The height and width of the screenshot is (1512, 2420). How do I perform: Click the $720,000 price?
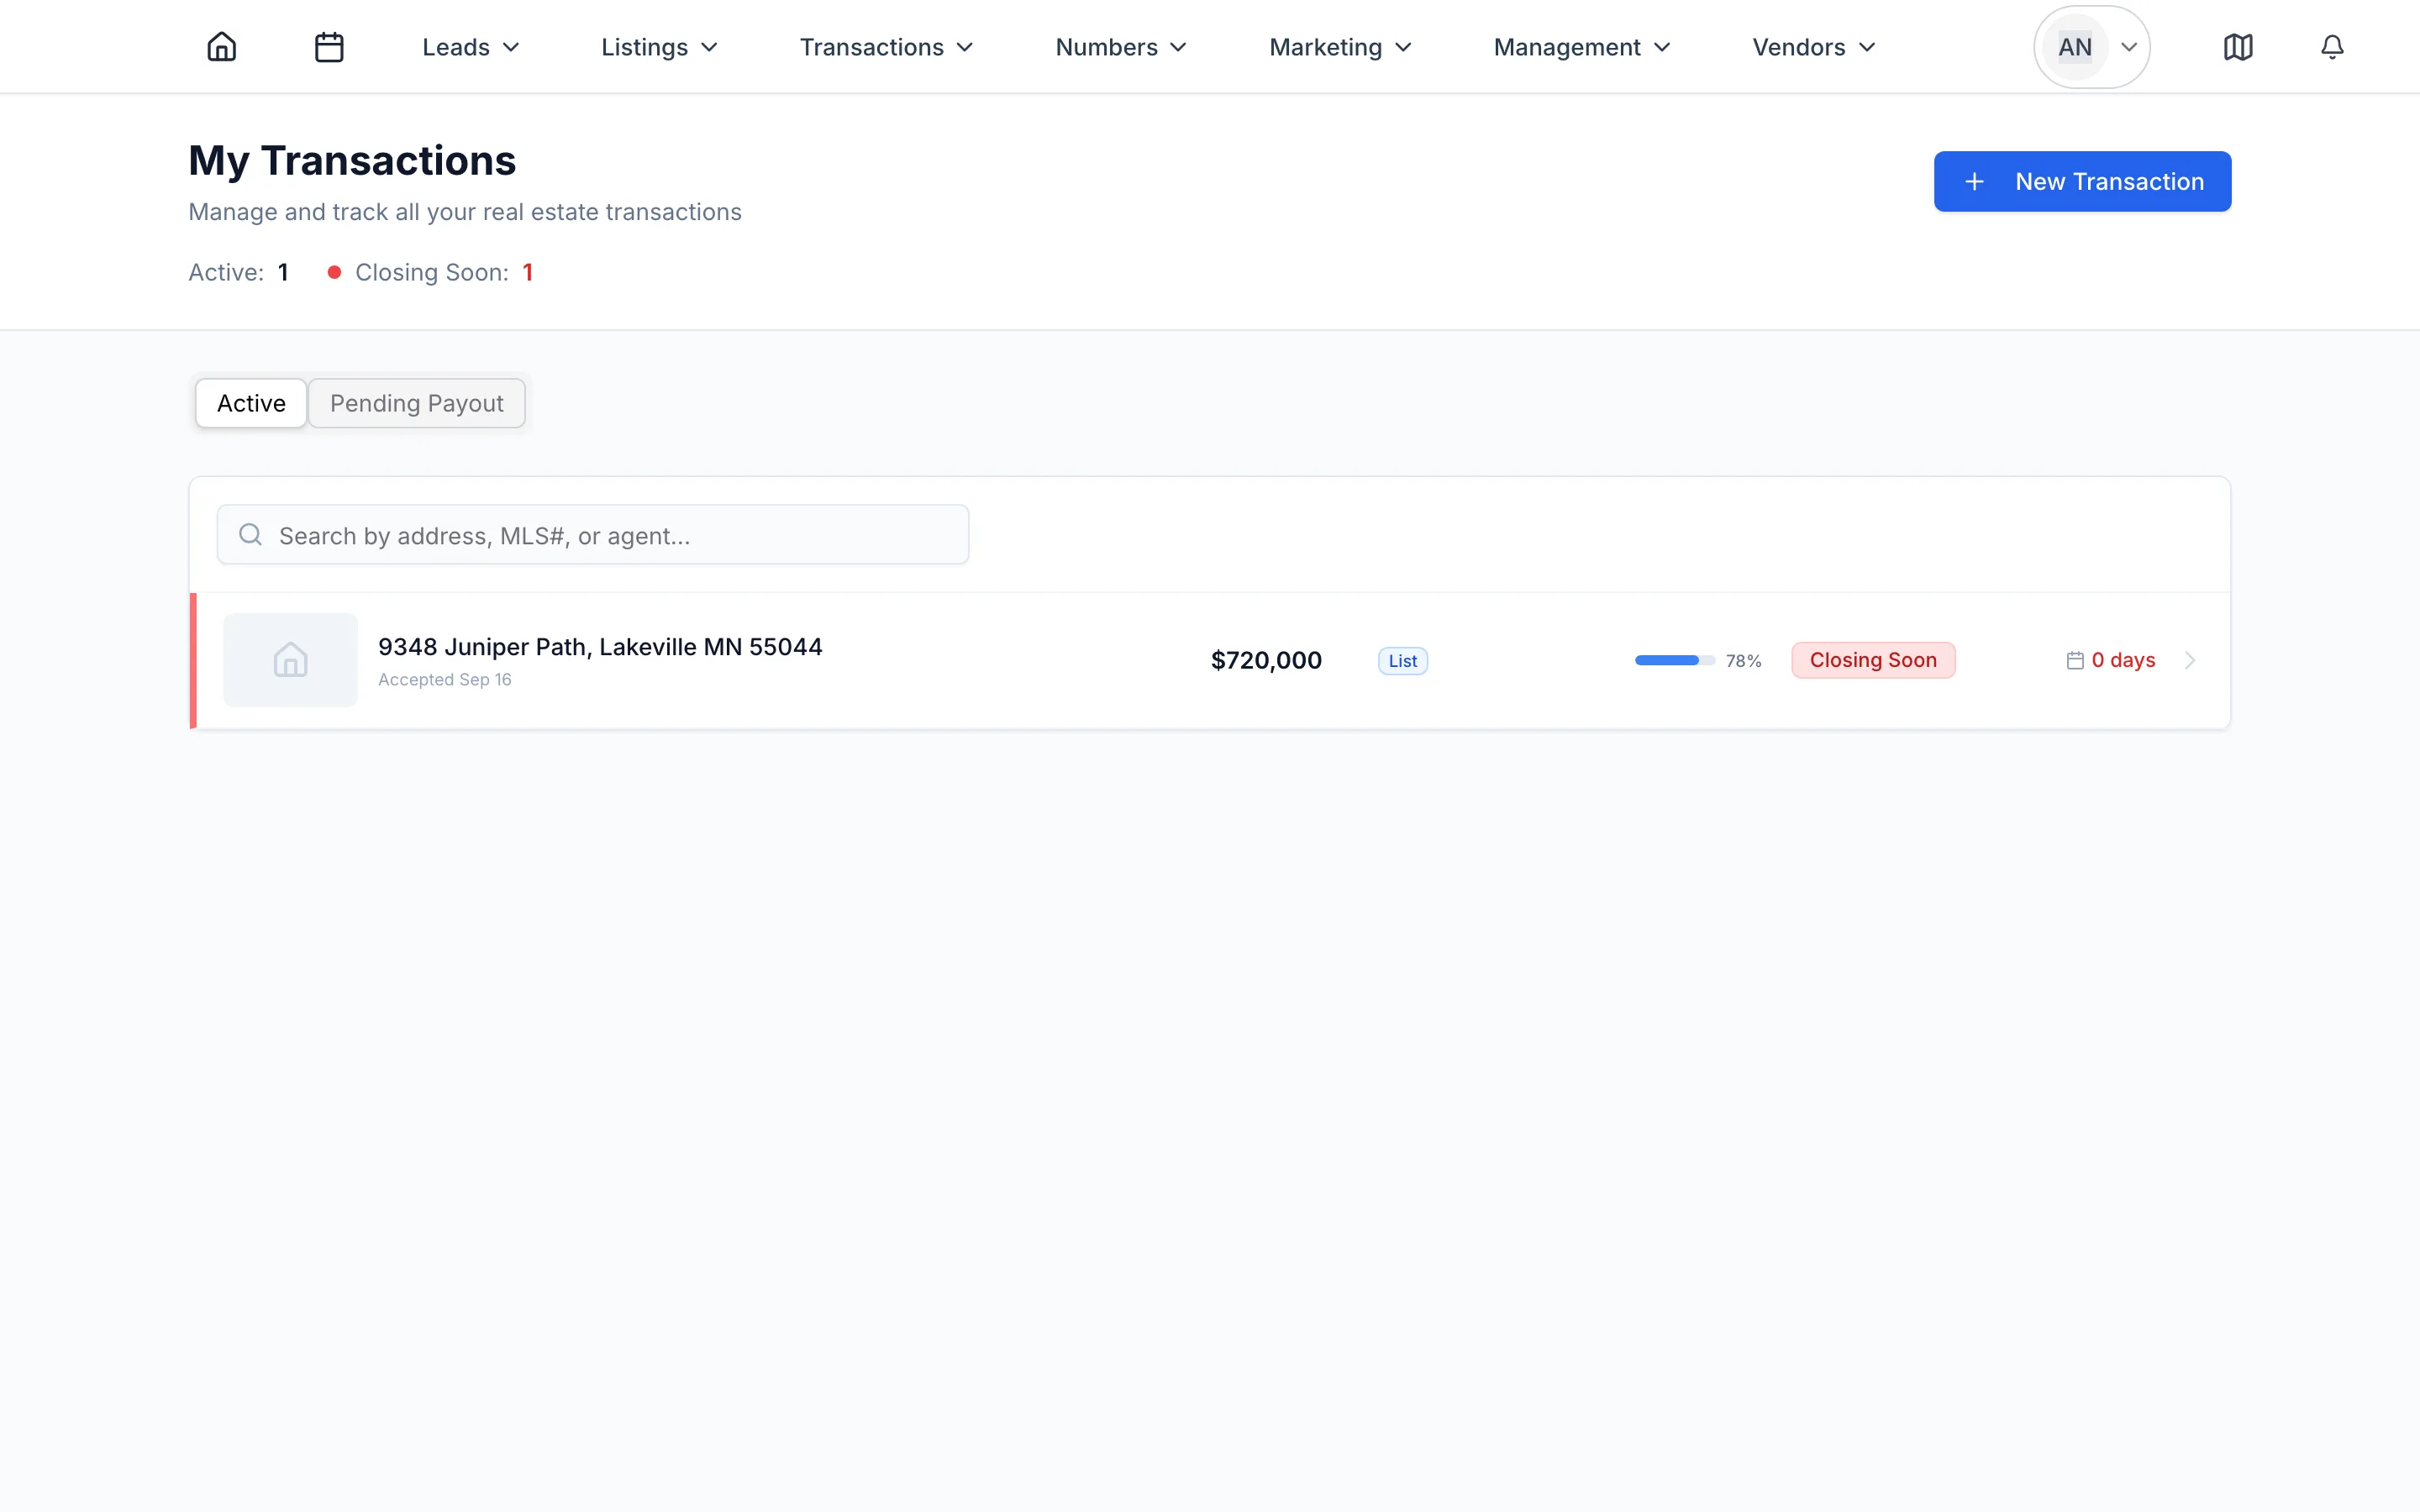click(x=1266, y=660)
